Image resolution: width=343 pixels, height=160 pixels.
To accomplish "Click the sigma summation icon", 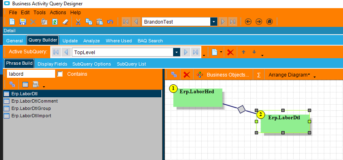I will 259,75.
